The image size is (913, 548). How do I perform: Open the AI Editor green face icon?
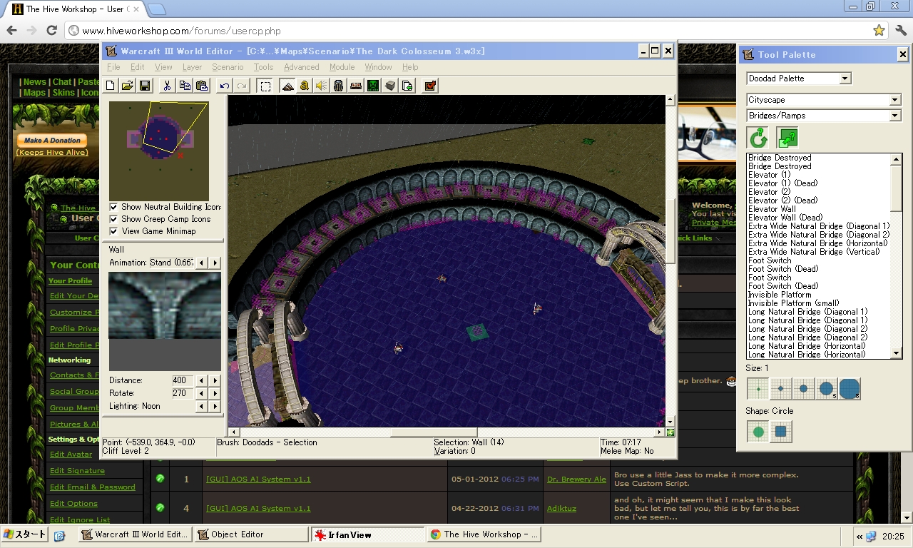click(373, 86)
